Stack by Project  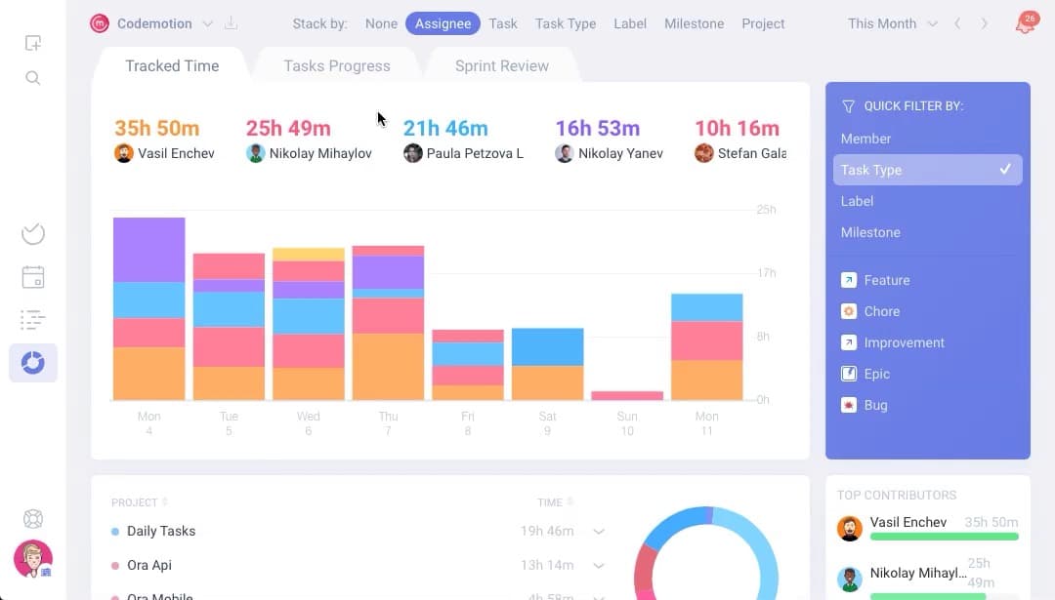click(763, 23)
